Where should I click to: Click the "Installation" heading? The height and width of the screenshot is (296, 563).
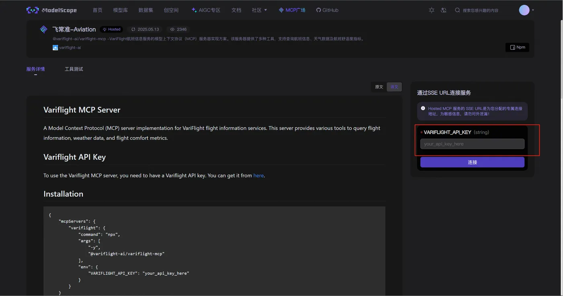point(64,194)
